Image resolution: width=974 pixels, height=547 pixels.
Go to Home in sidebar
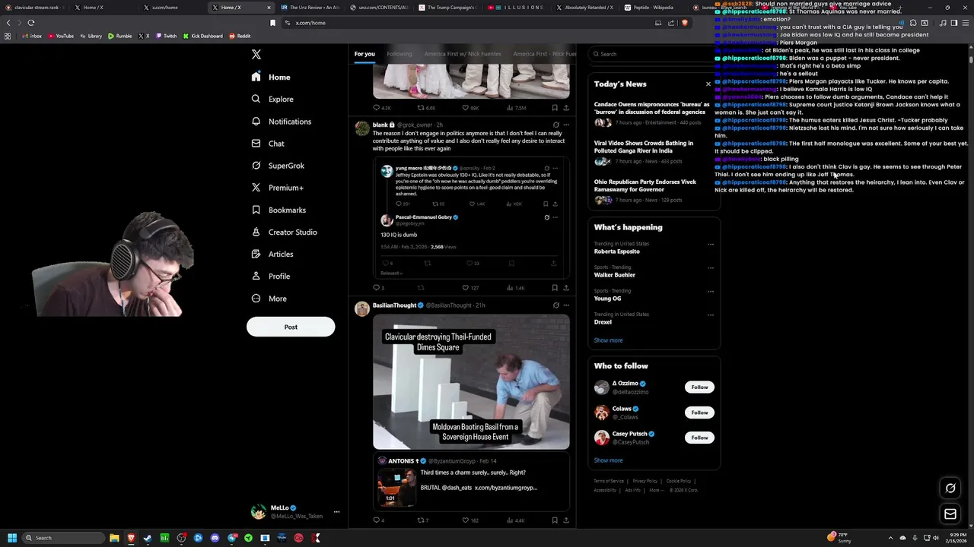[x=271, y=77]
